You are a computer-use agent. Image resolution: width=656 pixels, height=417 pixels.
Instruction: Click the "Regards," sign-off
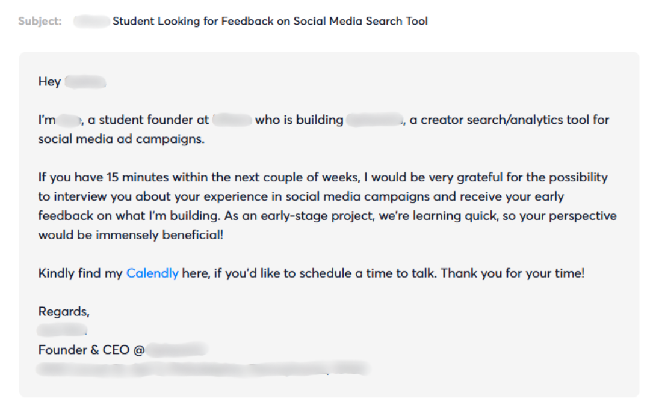click(64, 312)
